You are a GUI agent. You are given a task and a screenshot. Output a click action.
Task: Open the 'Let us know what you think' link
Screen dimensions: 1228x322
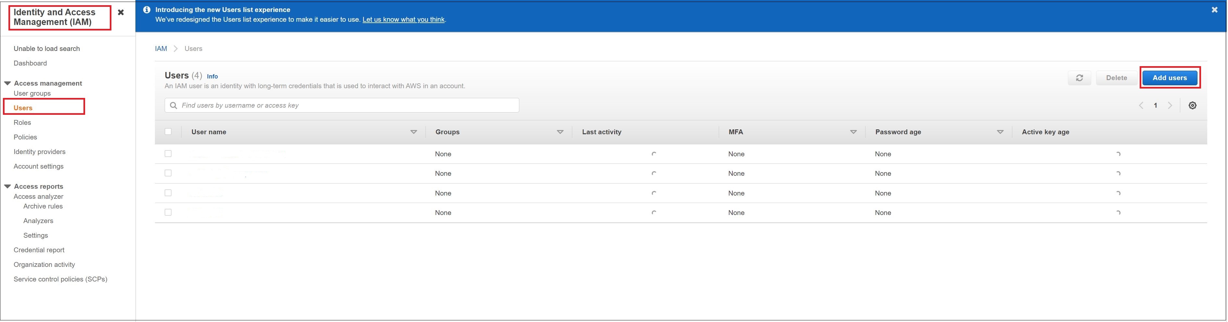tap(403, 19)
